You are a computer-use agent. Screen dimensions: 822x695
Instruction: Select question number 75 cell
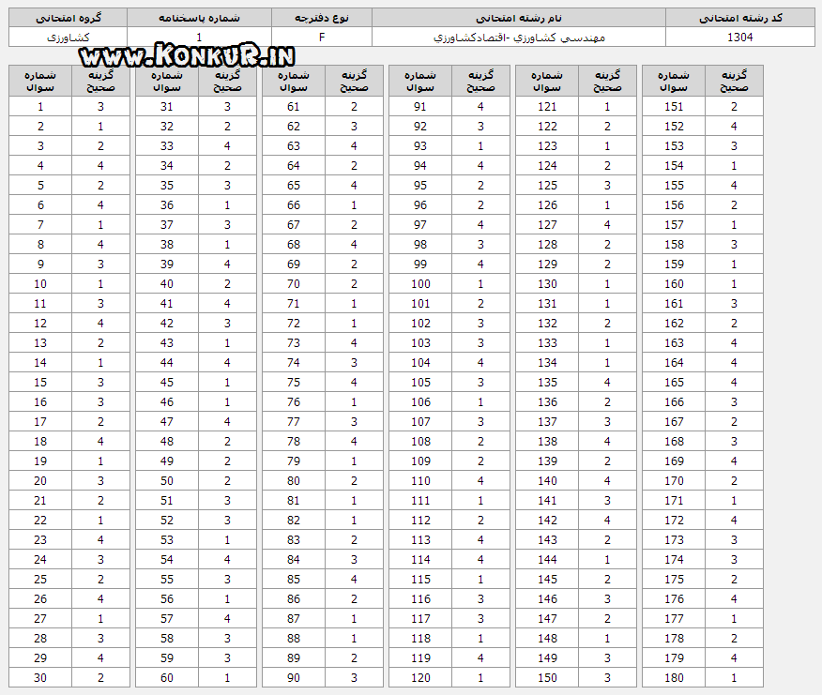tap(294, 383)
